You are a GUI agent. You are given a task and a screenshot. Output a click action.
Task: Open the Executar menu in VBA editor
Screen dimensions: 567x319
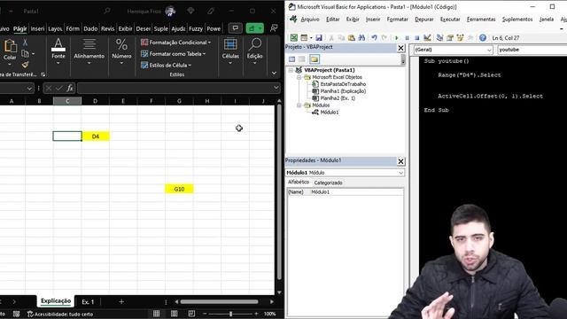[x=450, y=19]
